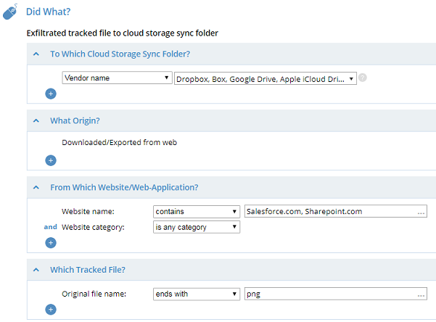Screen dimensions: 436x322
Task: Collapse the Which Tracked File section
Action: [x=36, y=270]
